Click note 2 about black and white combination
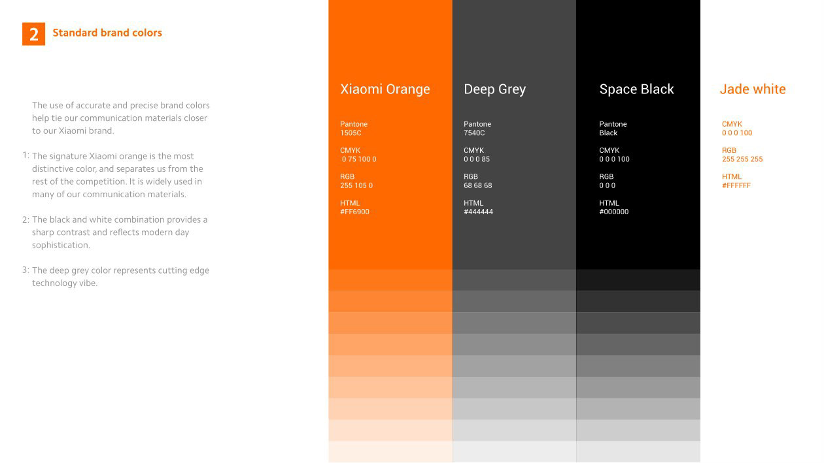The width and height of the screenshot is (824, 463). click(x=115, y=232)
